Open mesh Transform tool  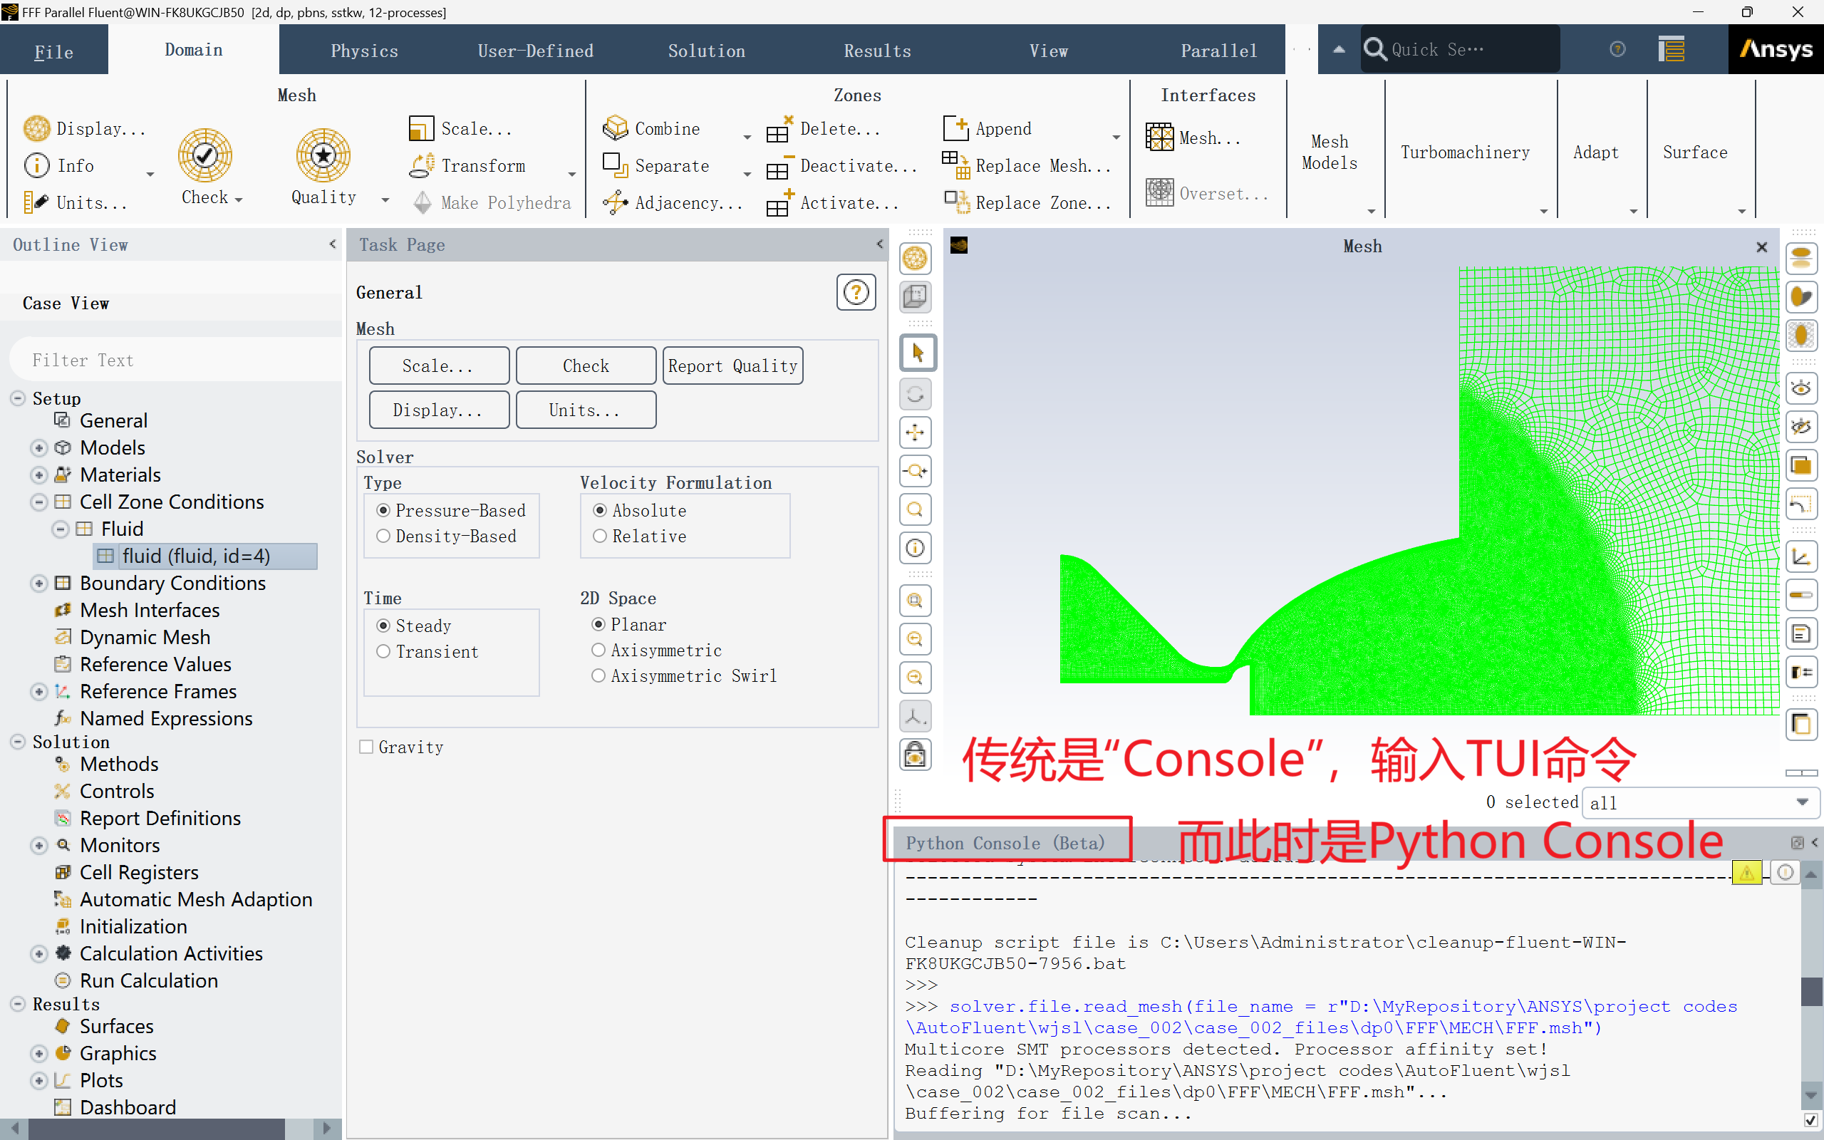click(421, 166)
